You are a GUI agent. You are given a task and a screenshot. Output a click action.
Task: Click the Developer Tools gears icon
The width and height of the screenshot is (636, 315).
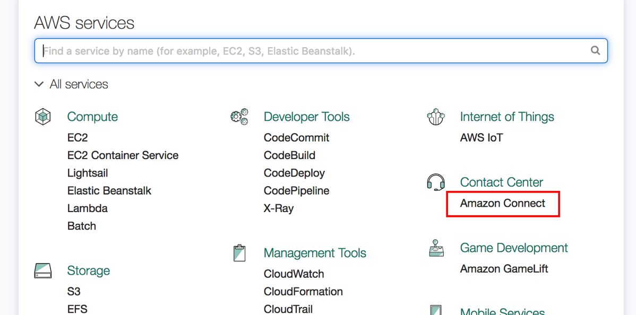[x=239, y=116]
